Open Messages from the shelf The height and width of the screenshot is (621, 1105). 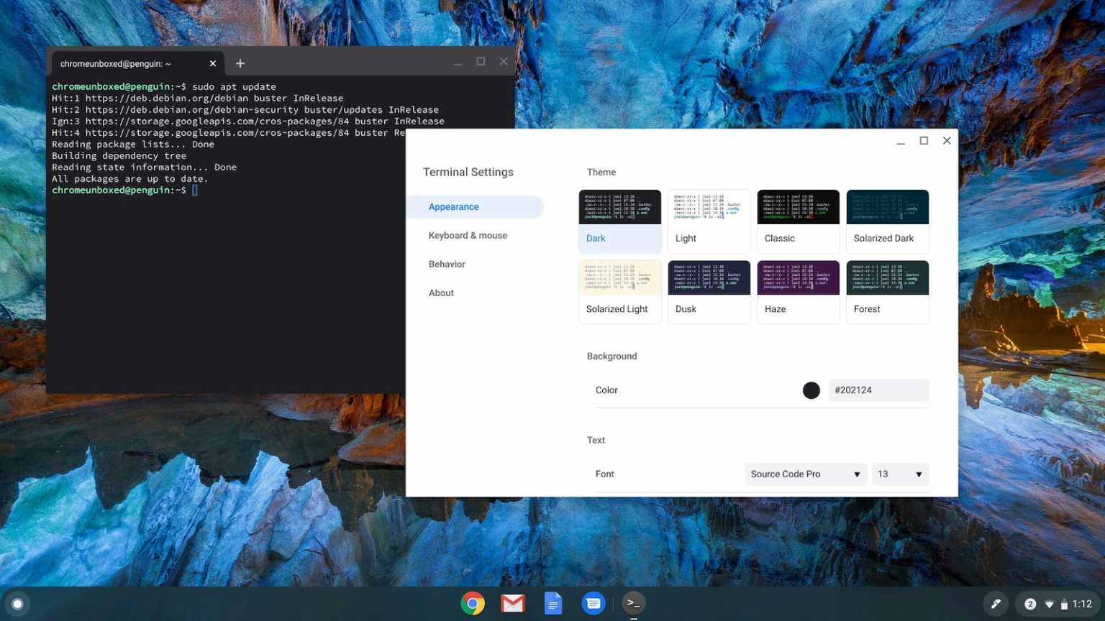coord(594,604)
